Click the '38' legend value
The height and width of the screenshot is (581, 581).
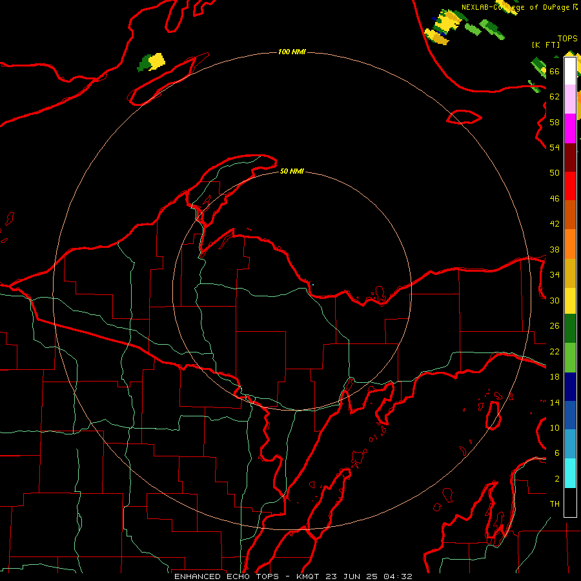pyautogui.click(x=555, y=250)
